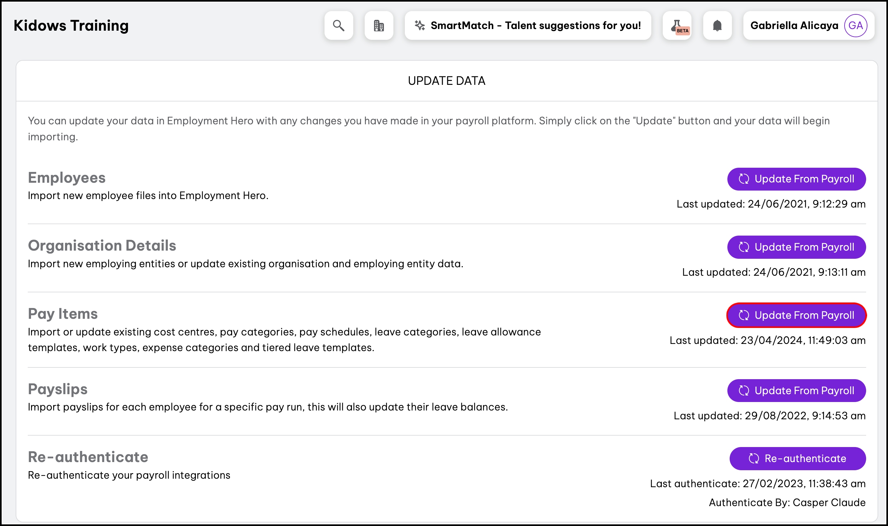This screenshot has height=526, width=888.
Task: Open the beta lab flask icon
Action: pyautogui.click(x=677, y=25)
